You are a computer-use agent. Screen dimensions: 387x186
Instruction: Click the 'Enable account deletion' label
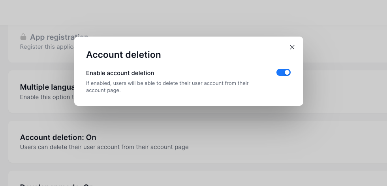pos(120,73)
